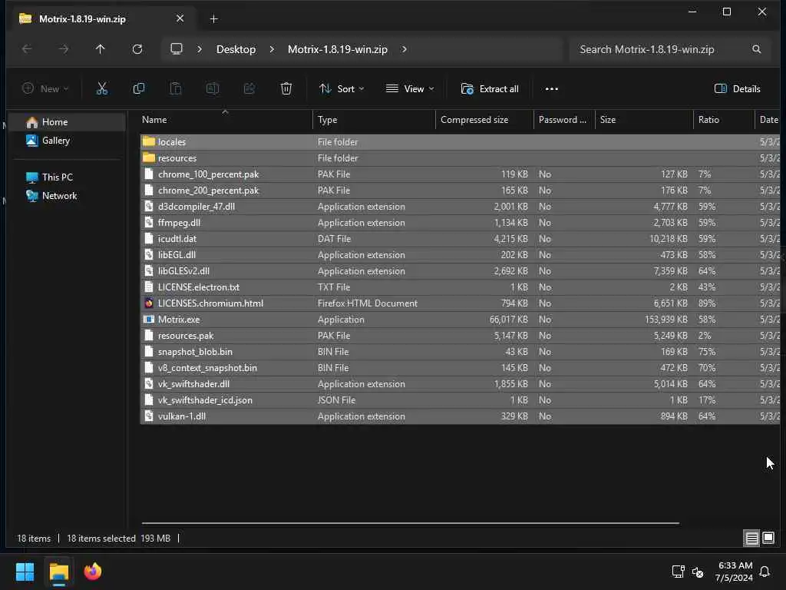Select the LICENSES.chromium.html Firefox icon
The height and width of the screenshot is (590, 786).
149,303
